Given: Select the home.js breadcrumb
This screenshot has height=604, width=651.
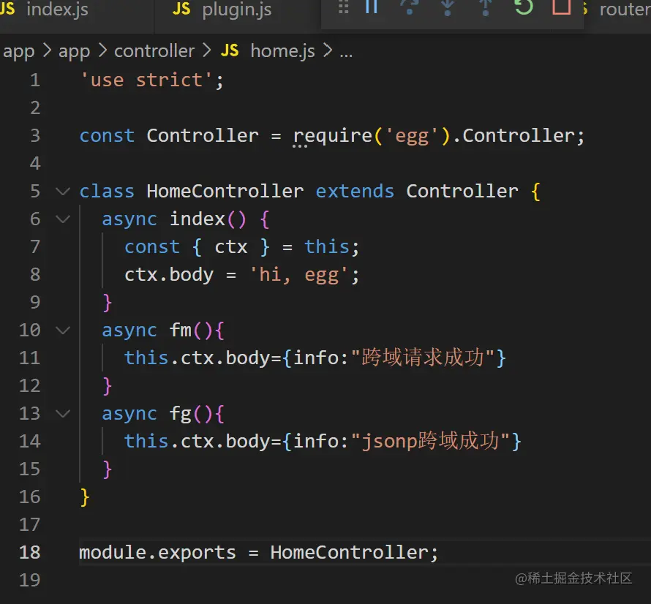Looking at the screenshot, I should coord(282,51).
